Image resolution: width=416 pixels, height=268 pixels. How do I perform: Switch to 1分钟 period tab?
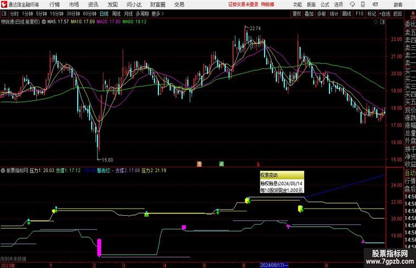[28, 14]
